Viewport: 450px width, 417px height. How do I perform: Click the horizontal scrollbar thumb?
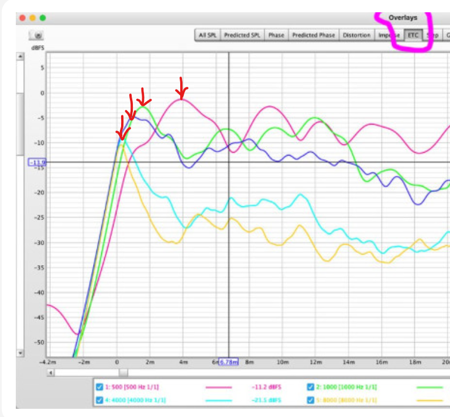123,372
